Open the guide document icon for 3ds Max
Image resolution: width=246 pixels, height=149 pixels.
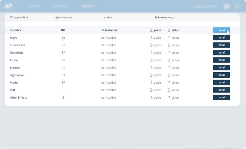[151, 30]
